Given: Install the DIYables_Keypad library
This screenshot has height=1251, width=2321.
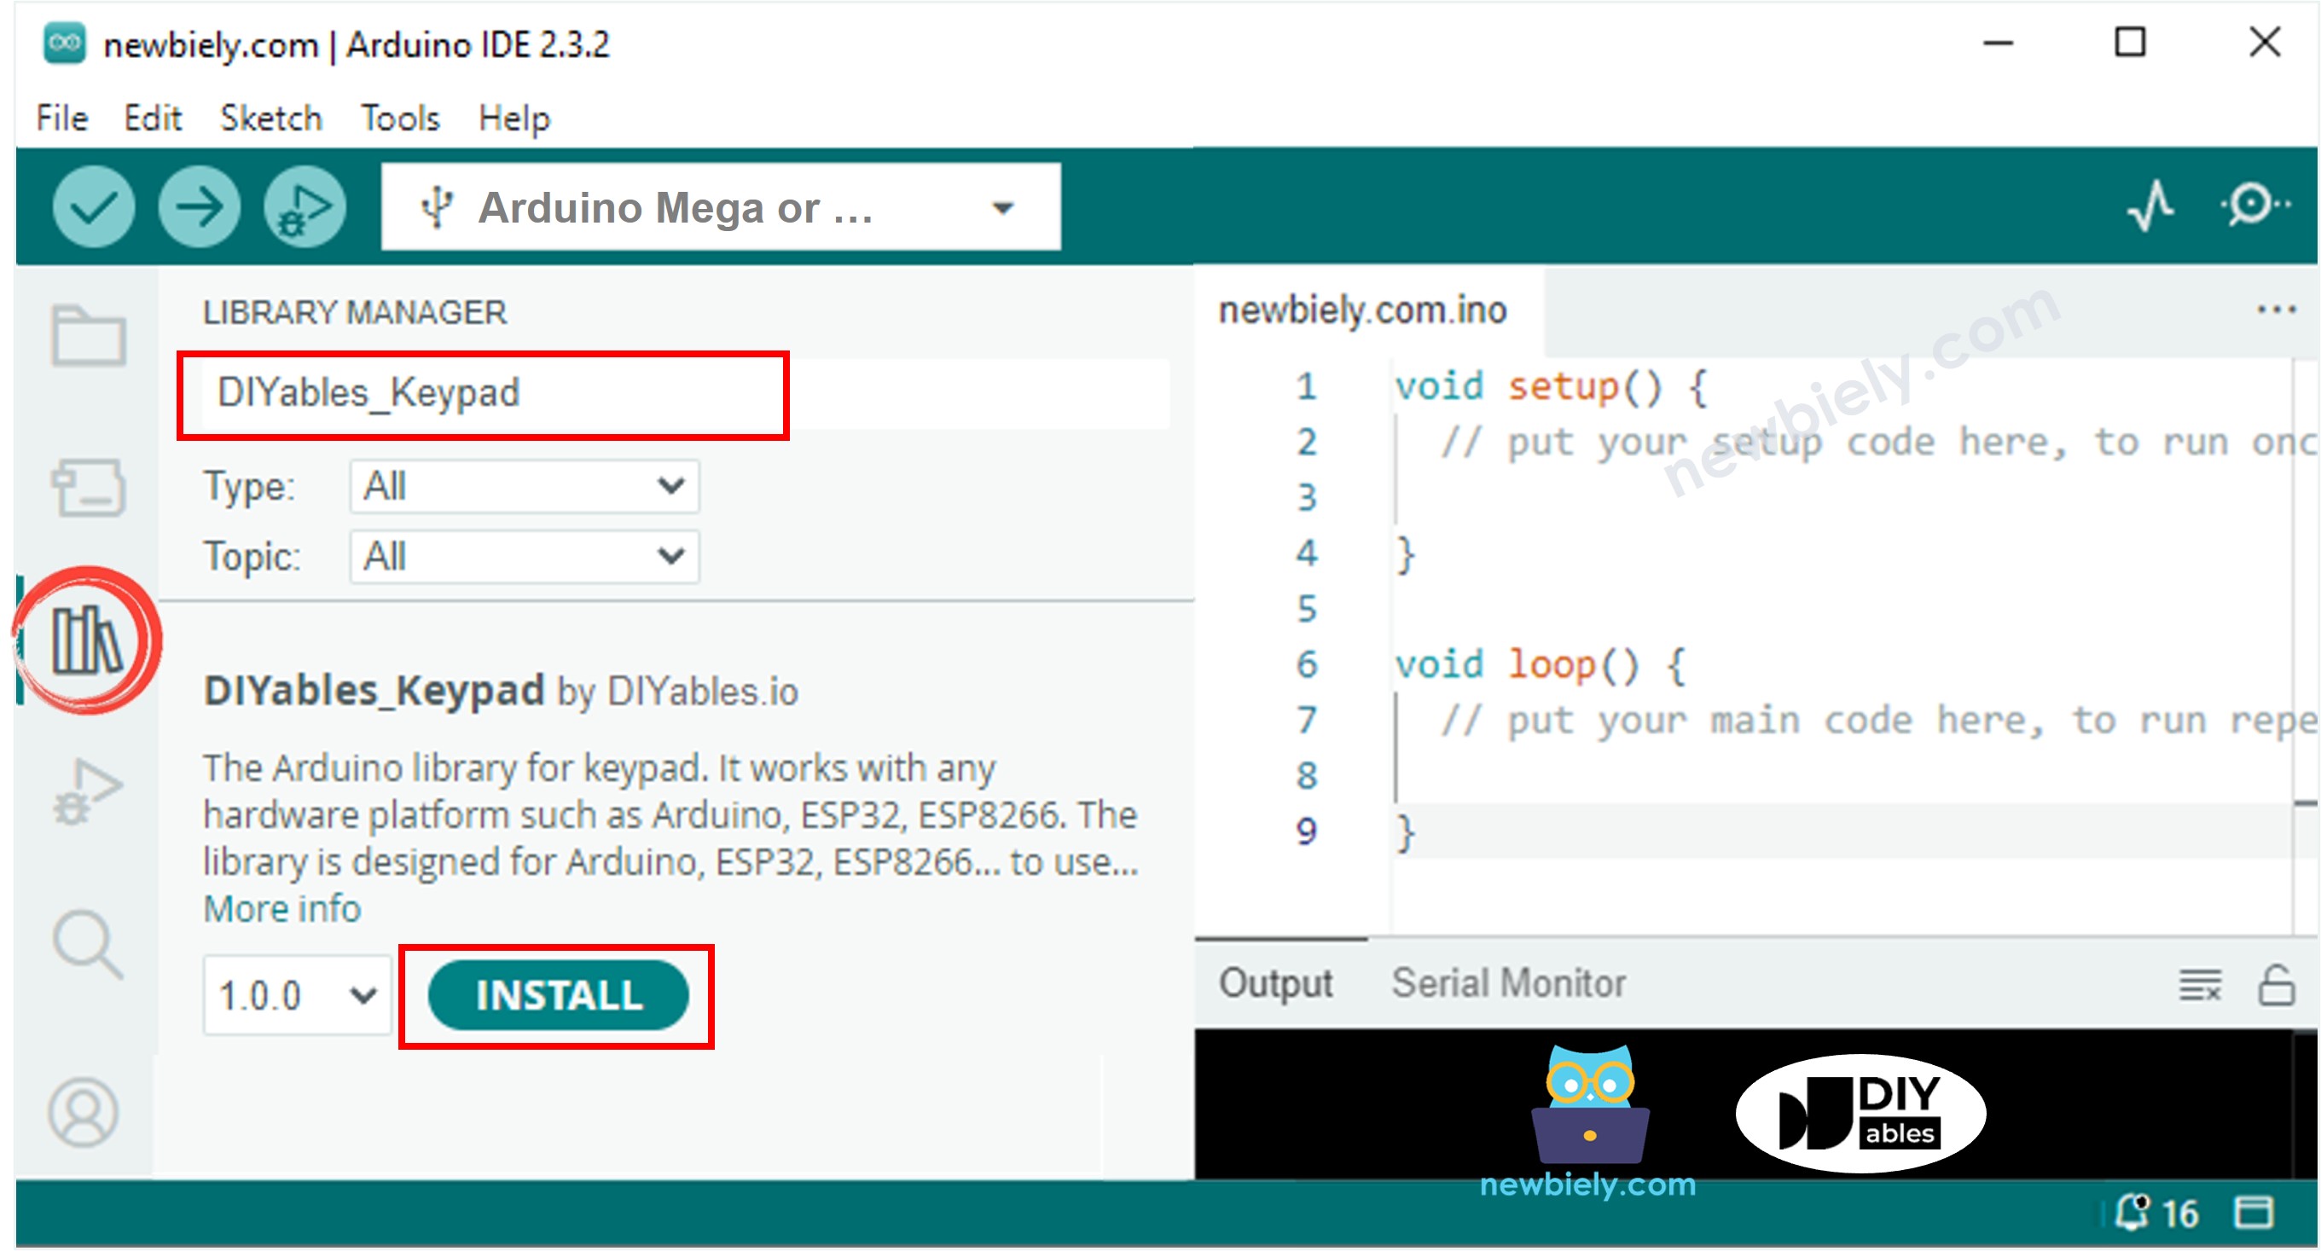Looking at the screenshot, I should (x=559, y=994).
